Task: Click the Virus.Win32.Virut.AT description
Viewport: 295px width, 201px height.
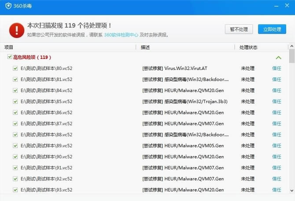Action: point(186,68)
